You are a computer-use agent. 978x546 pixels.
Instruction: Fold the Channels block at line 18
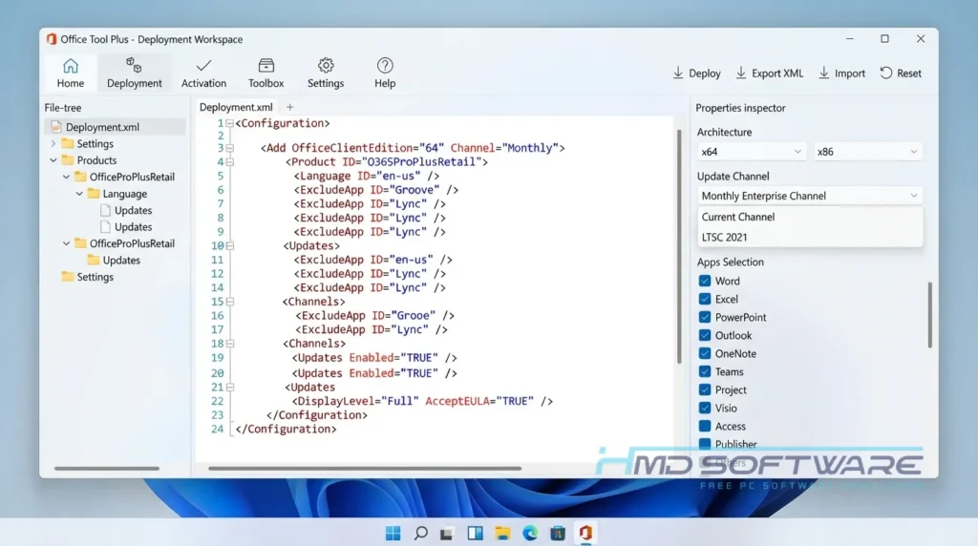[229, 344]
